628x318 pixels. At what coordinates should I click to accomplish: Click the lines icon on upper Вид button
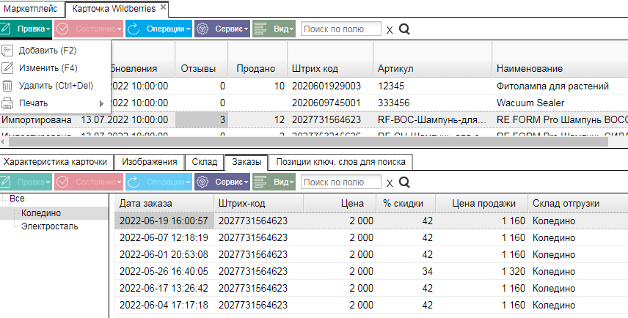click(x=260, y=29)
